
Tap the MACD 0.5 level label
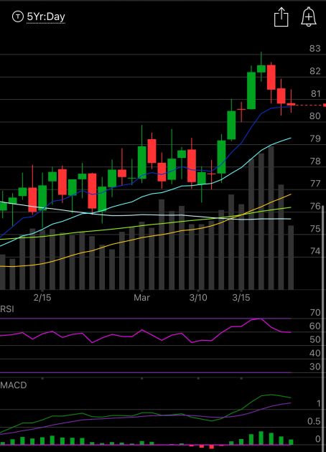click(314, 421)
